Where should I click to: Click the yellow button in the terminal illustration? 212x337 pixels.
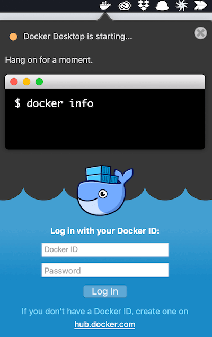click(x=26, y=82)
